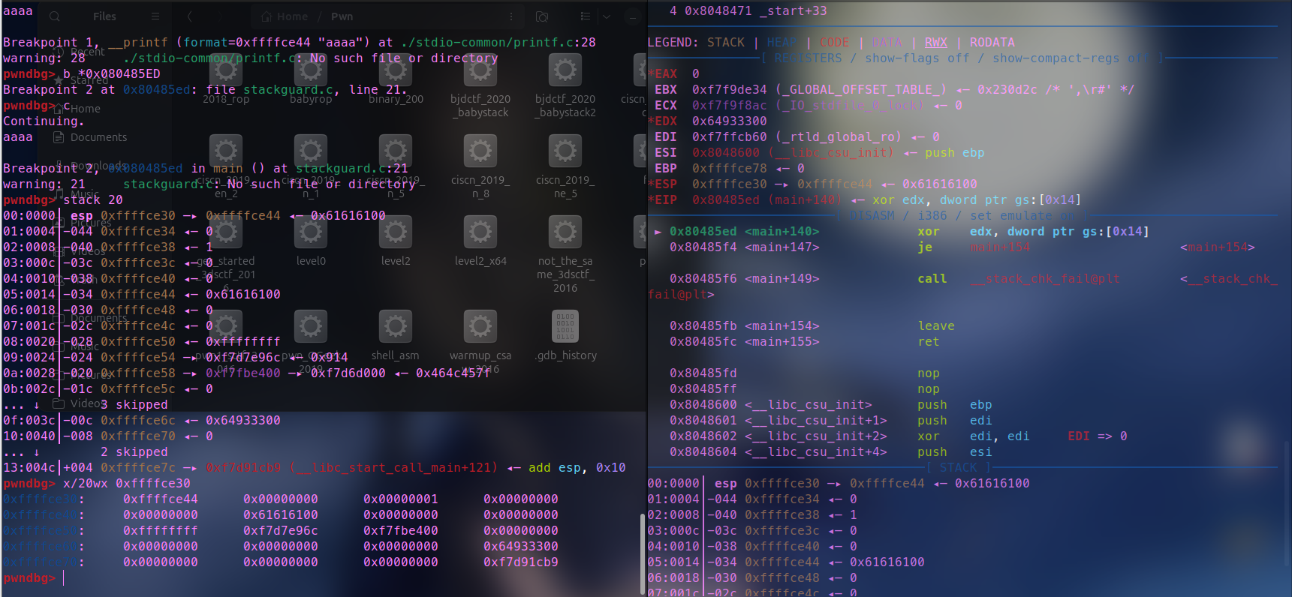Select the Home breadcrumb in path bar
Viewport: 1292px width, 597px height.
tap(285, 16)
